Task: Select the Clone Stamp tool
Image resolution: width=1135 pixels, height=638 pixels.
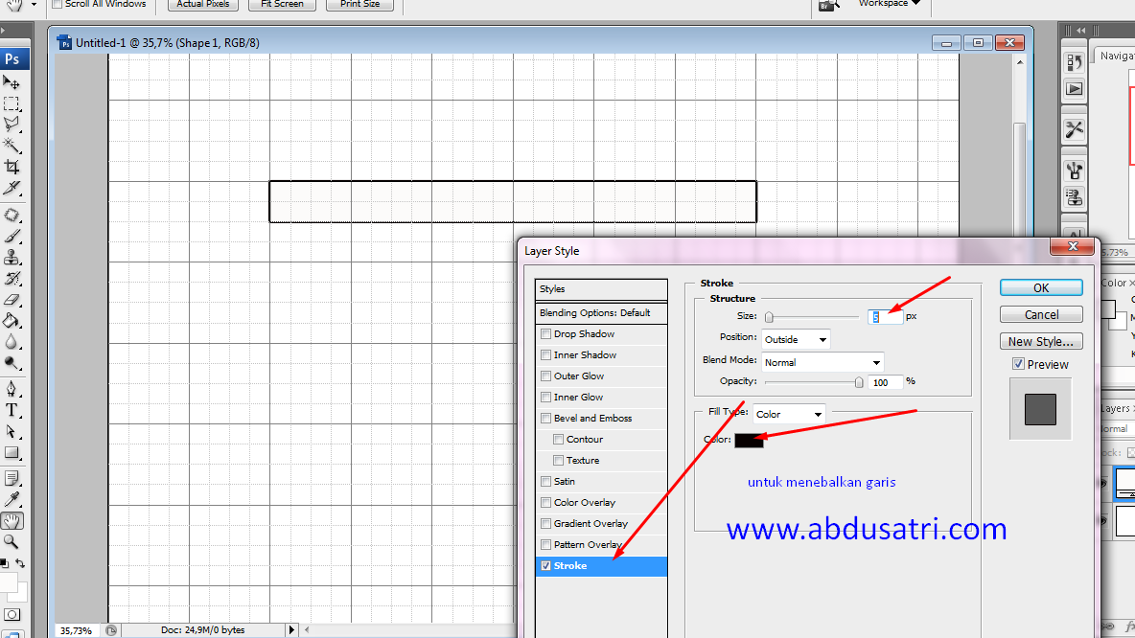Action: point(12,258)
